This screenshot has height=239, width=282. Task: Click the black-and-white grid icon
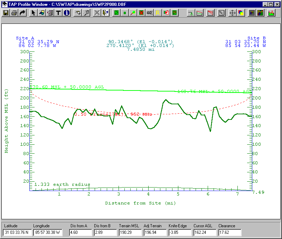252,13
